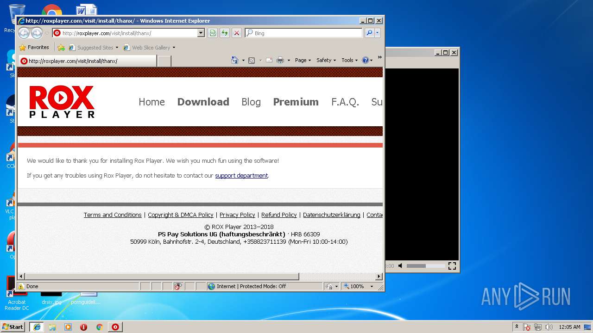Expand the address bar autocomplete dropdown
Image resolution: width=593 pixels, height=333 pixels.
click(x=201, y=33)
